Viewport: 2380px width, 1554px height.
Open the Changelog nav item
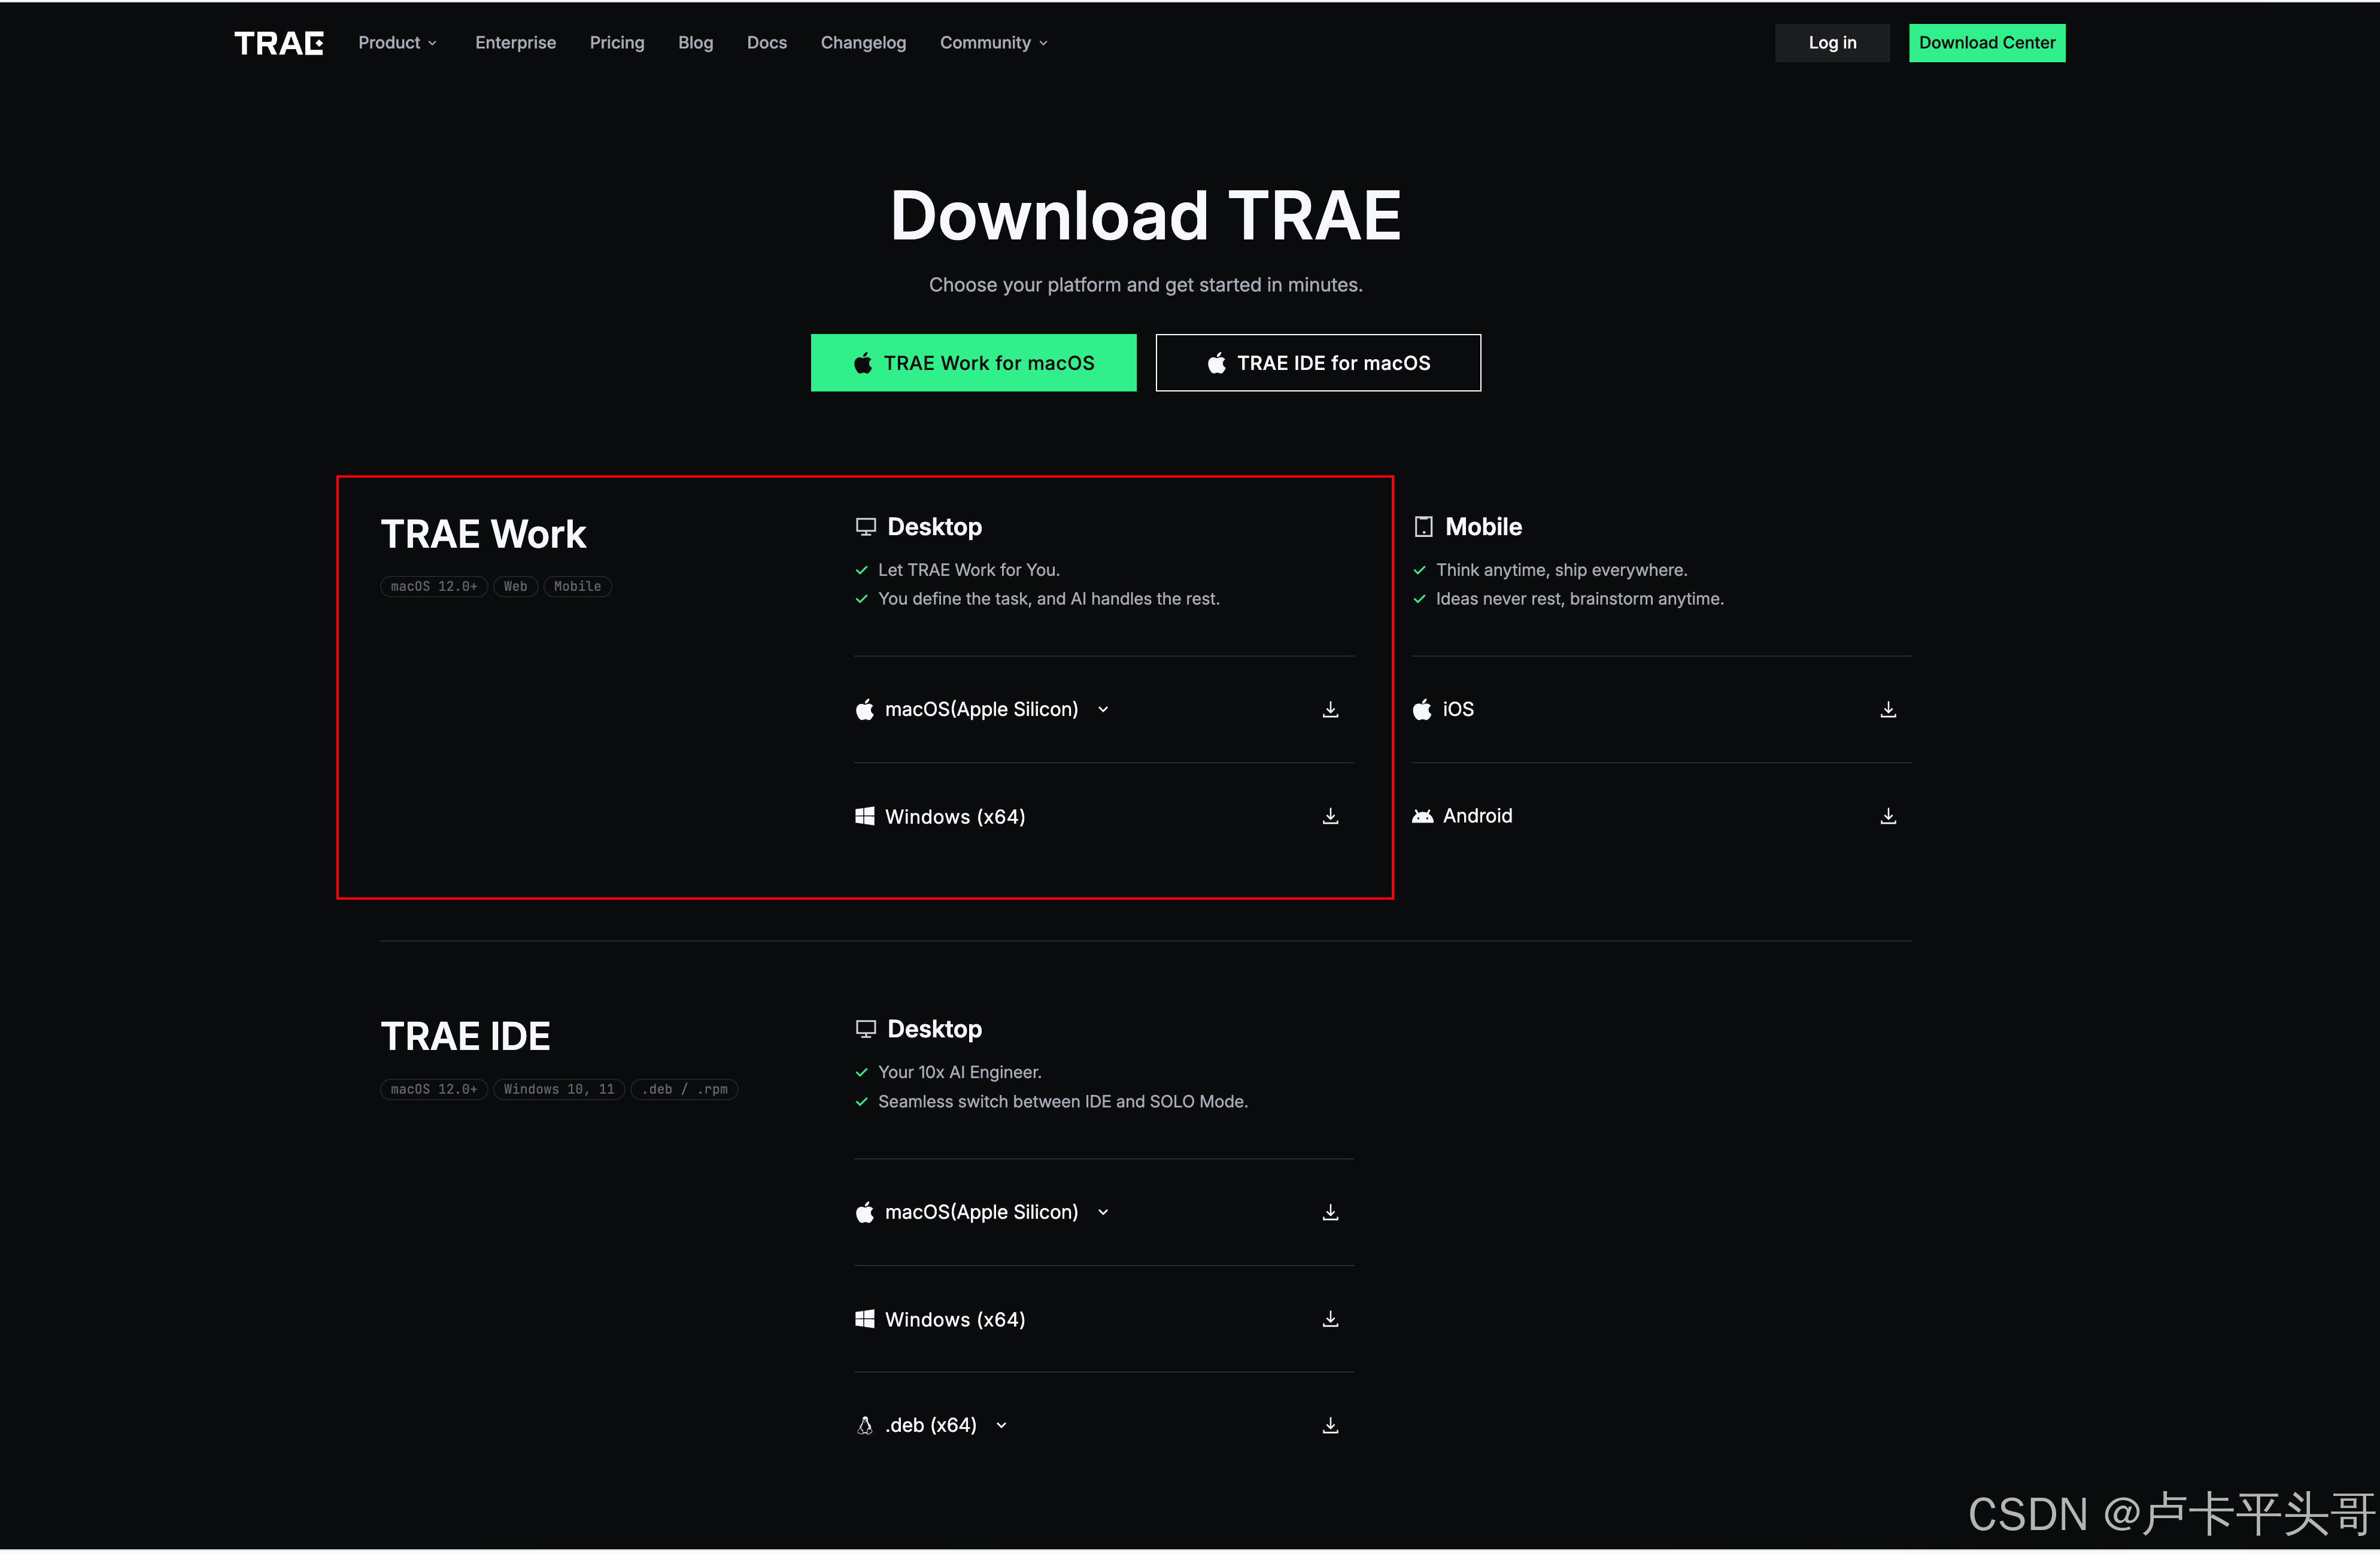click(863, 43)
